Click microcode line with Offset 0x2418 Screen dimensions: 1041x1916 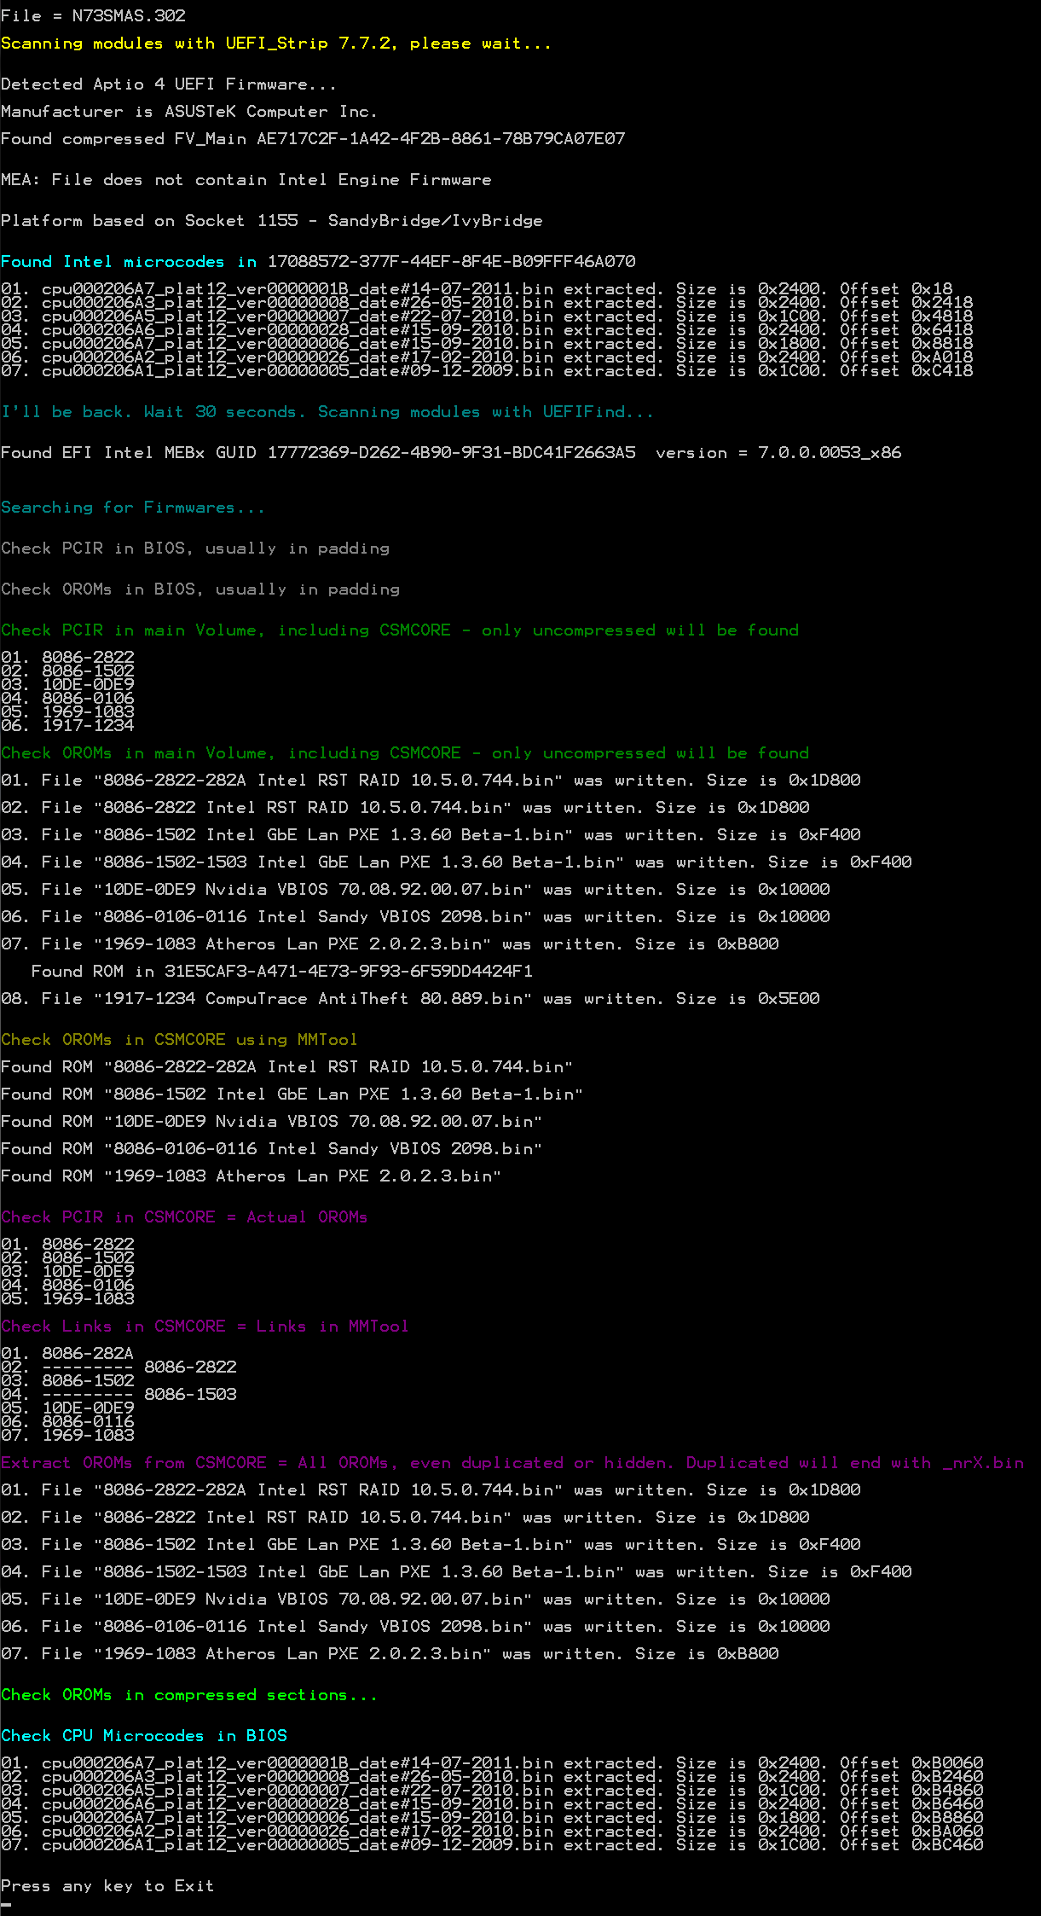click(x=487, y=303)
